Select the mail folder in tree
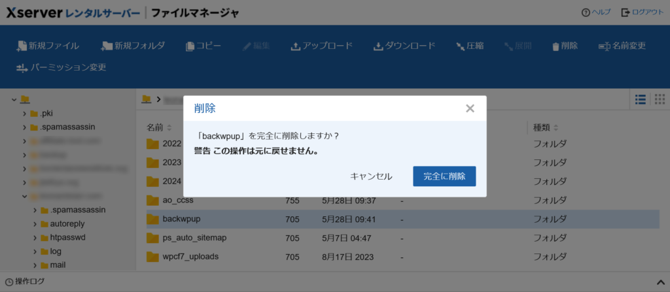This screenshot has width=670, height=292. coord(53,265)
